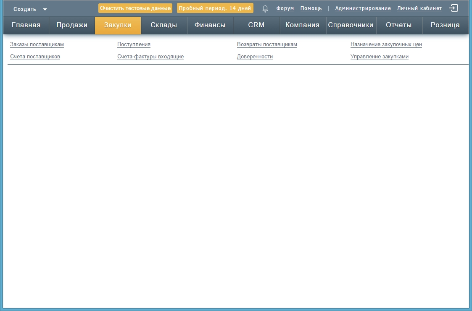Open Заказы поставщикам submenu link
This screenshot has height=311, width=472.
click(x=37, y=44)
